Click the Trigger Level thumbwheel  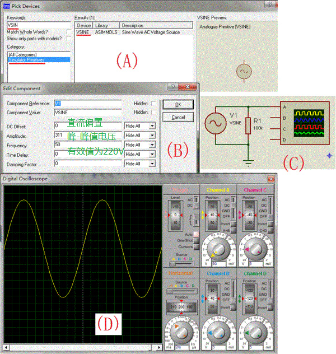click(x=175, y=215)
